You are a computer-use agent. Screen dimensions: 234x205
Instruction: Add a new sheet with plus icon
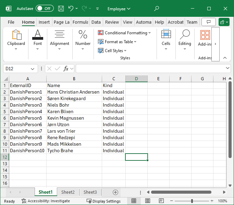(x=115, y=192)
